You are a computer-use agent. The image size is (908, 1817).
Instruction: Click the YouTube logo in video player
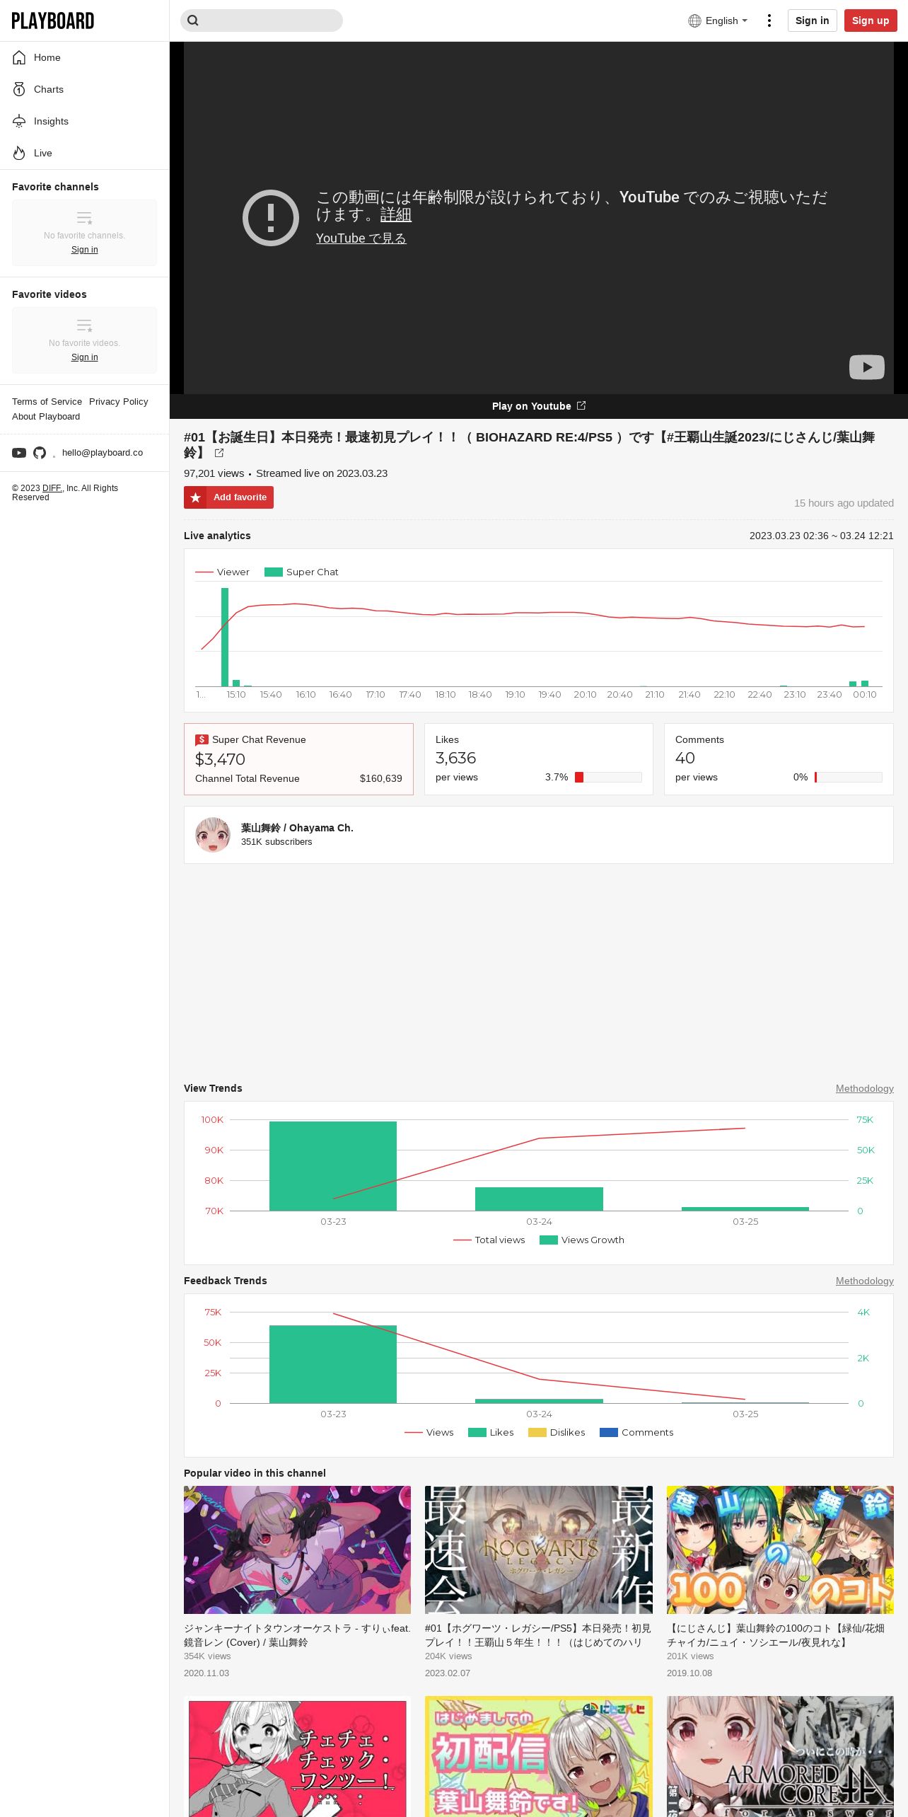pos(867,367)
